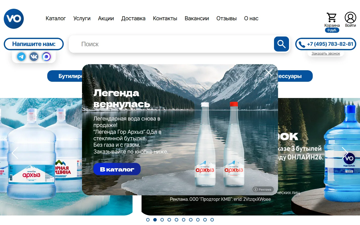This screenshot has width=360, height=225.
Task: Open the Каталог menu item
Action: pyautogui.click(x=56, y=18)
